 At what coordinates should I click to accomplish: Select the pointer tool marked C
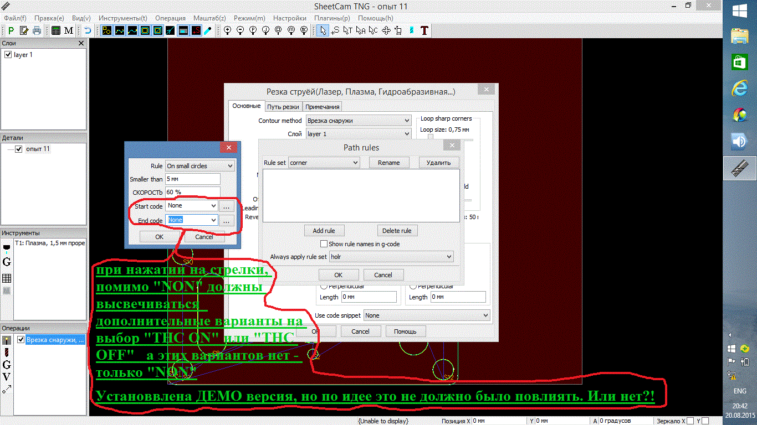click(x=373, y=30)
